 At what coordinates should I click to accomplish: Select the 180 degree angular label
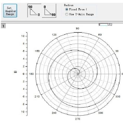pos(31,74)
